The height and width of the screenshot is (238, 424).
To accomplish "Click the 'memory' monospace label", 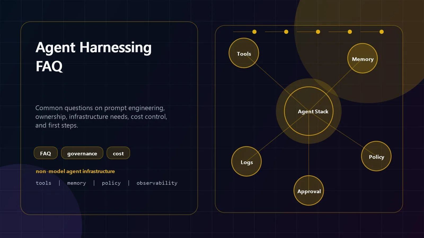I will click(77, 183).
